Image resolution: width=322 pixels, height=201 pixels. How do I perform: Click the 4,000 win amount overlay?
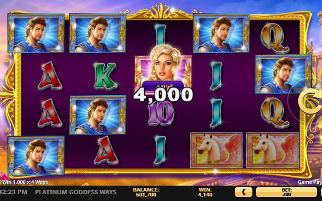(163, 95)
